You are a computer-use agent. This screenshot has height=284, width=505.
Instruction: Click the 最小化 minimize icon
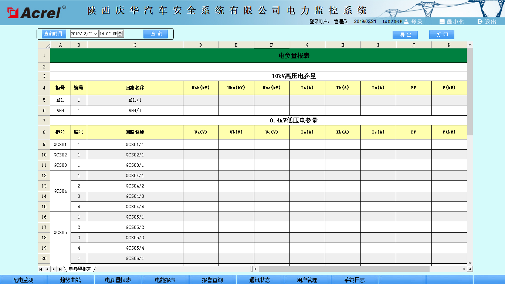442,22
